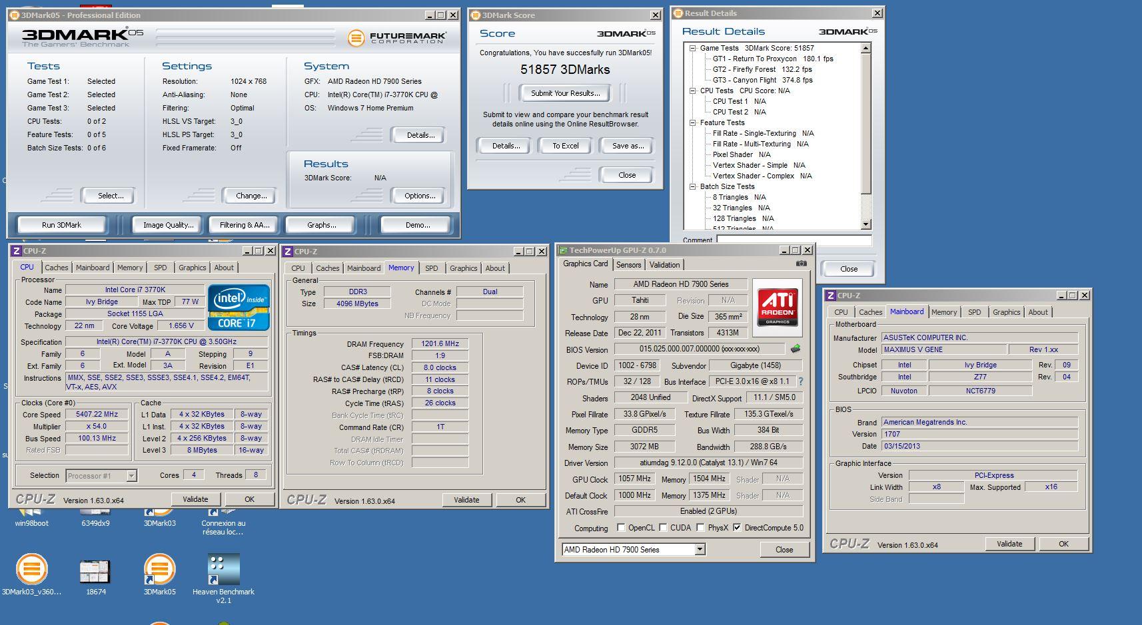Viewport: 1142px width, 625px height.
Task: Open Graphics tab in Mainboard CPU-Z window
Action: 1006,312
